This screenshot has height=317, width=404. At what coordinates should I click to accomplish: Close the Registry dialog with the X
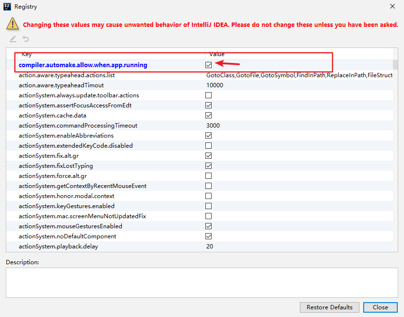(x=392, y=6)
